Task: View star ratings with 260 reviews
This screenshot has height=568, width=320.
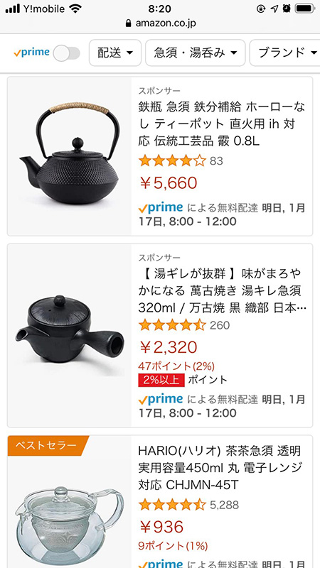Action: (172, 325)
